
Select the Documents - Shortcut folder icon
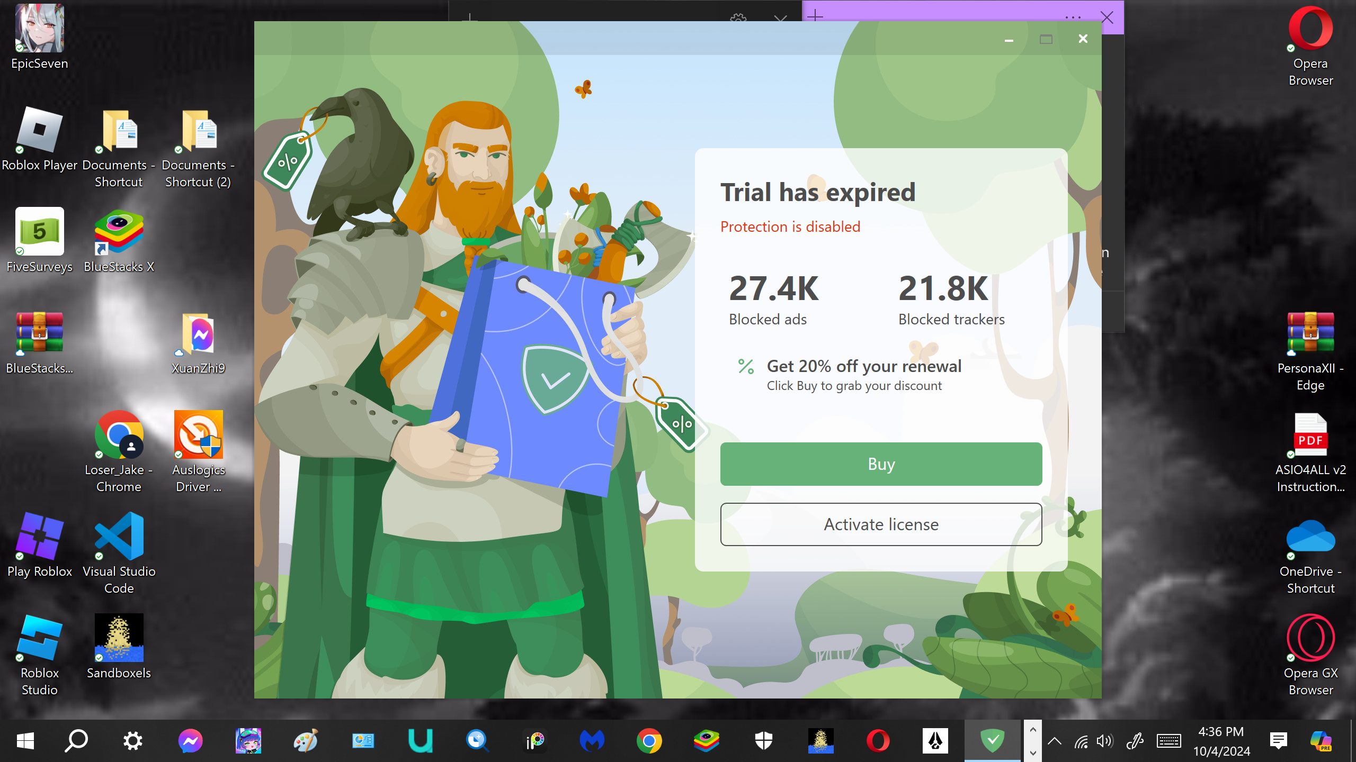coord(119,147)
